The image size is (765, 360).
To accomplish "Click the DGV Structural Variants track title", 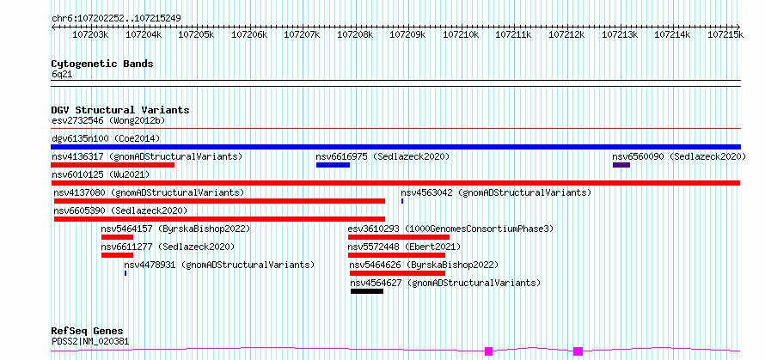I will click(120, 110).
